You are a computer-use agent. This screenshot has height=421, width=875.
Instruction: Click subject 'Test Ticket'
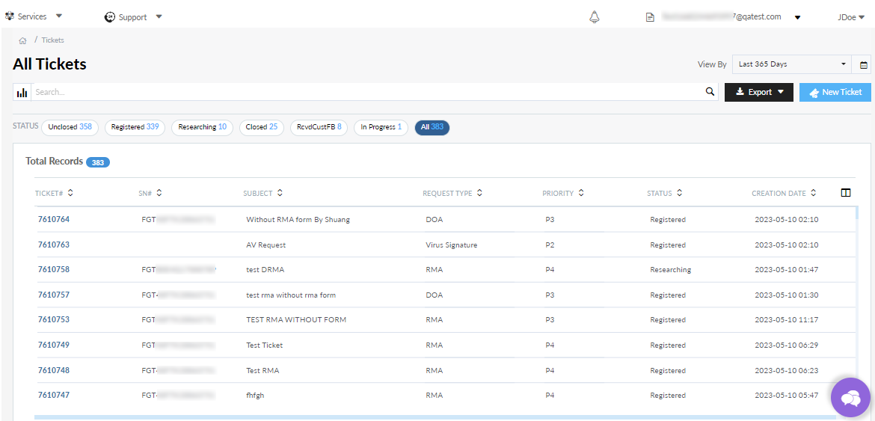(x=265, y=345)
